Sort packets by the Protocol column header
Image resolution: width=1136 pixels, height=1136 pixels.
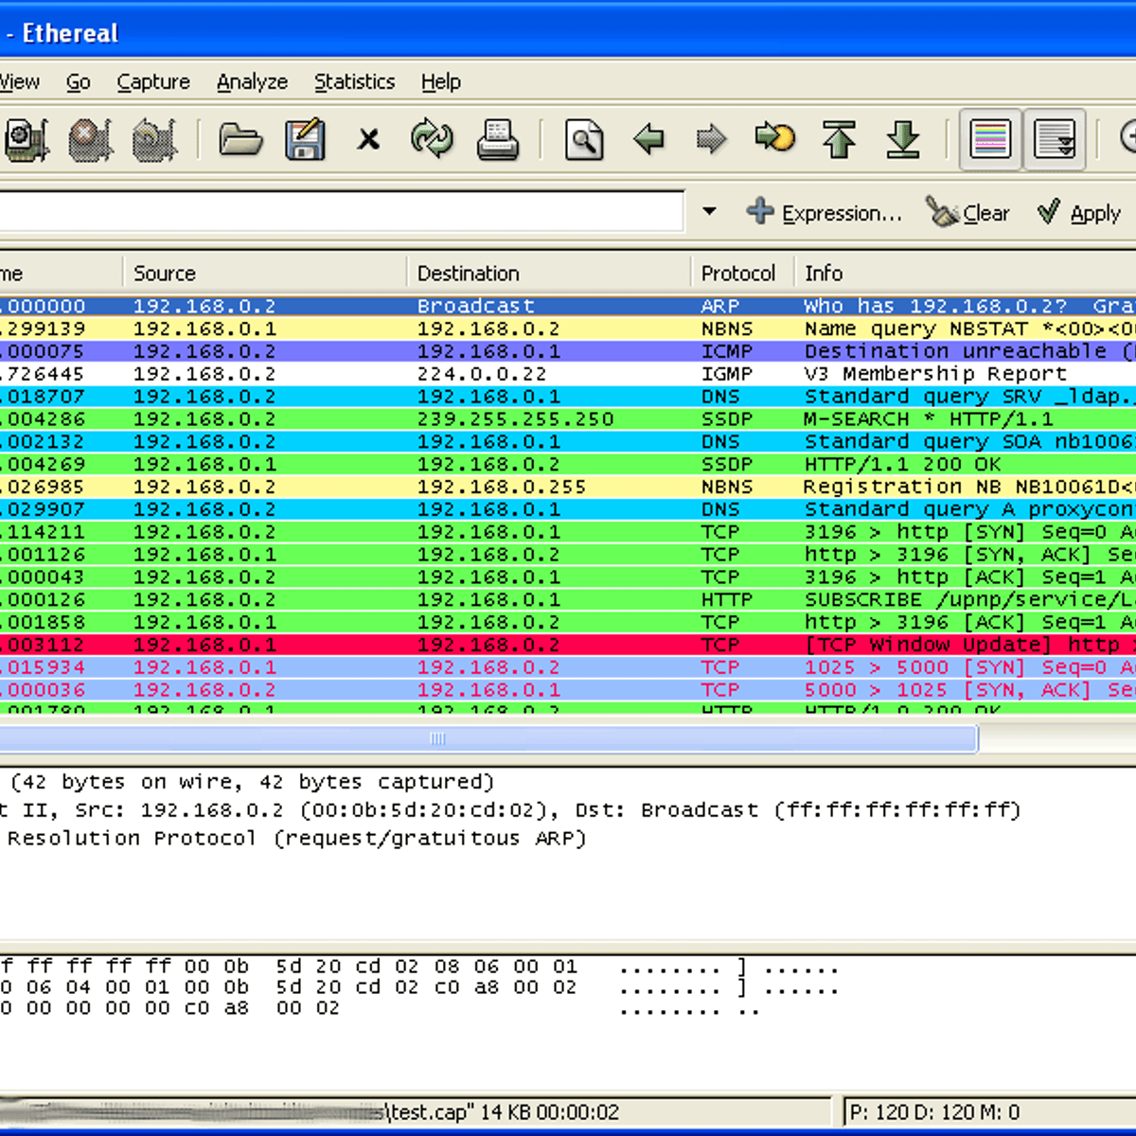[x=738, y=274]
